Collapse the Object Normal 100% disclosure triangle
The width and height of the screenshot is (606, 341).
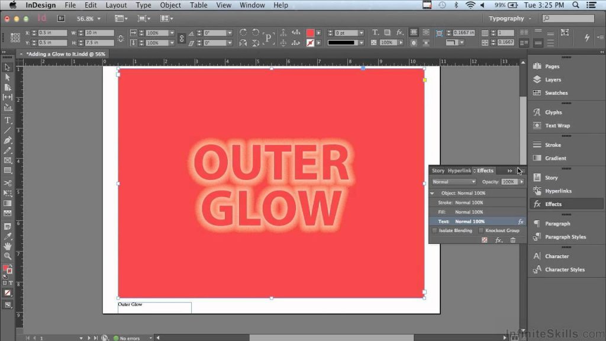(433, 194)
